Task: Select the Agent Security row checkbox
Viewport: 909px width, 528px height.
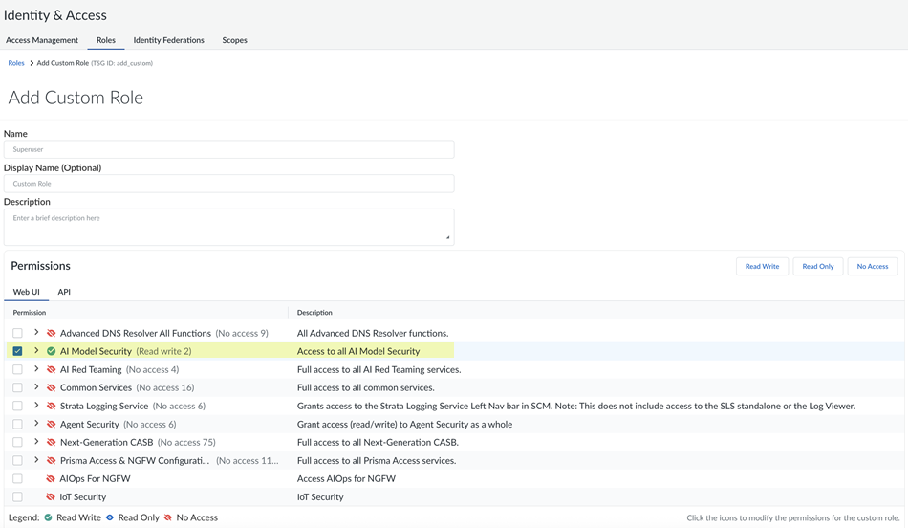Action: 17,425
